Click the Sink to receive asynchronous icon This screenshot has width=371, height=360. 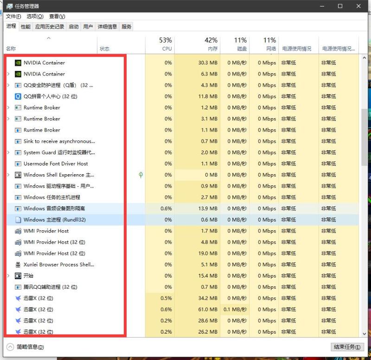[18, 141]
